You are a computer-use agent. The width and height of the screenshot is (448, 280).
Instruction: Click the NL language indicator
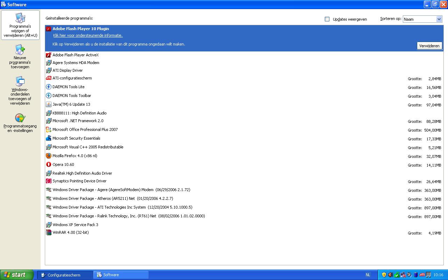click(x=368, y=275)
